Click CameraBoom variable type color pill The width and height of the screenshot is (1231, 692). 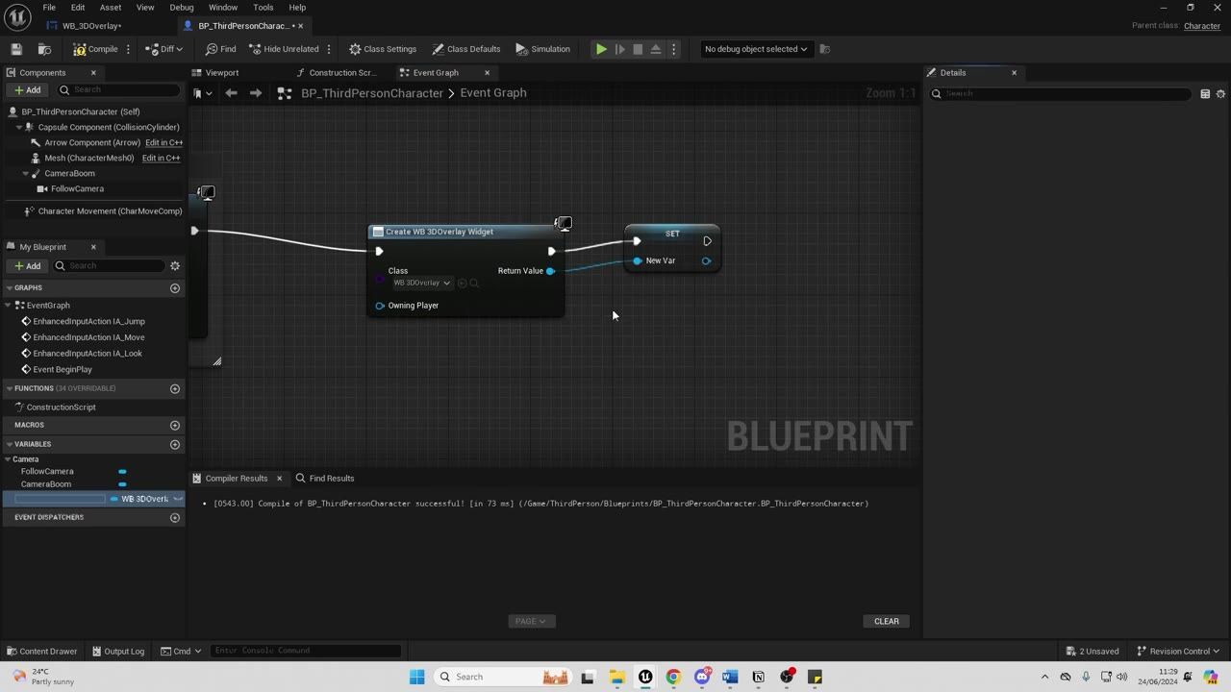click(x=122, y=484)
